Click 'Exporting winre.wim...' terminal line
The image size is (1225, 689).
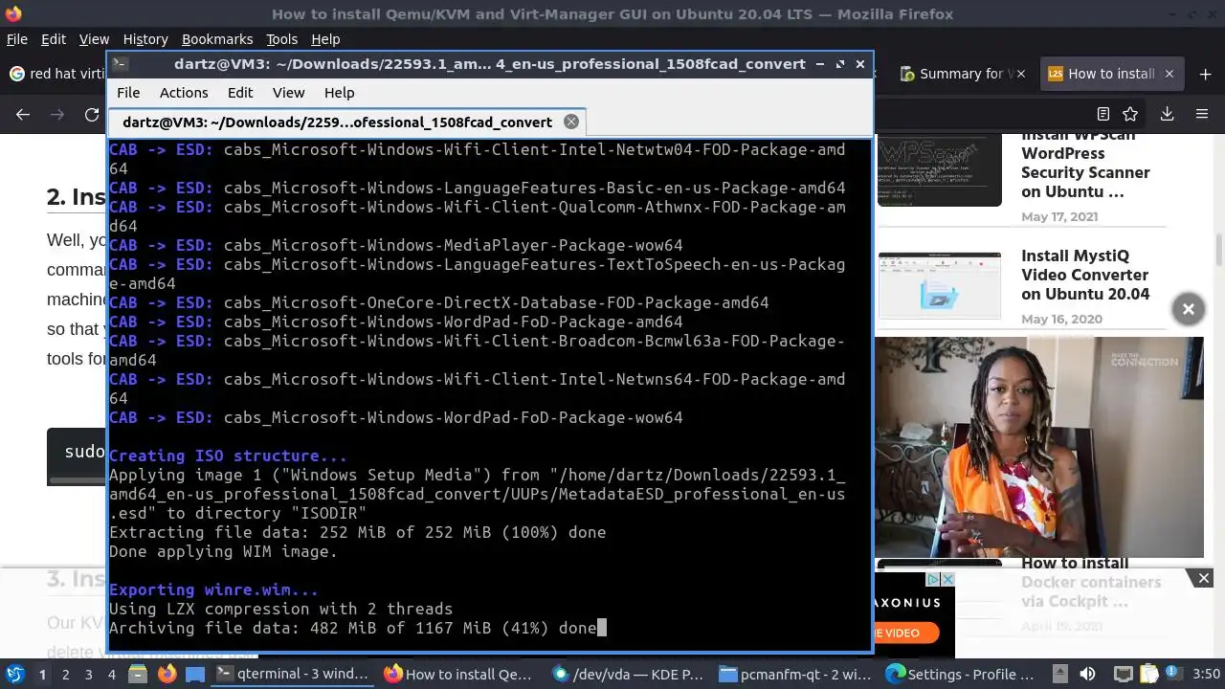click(213, 589)
